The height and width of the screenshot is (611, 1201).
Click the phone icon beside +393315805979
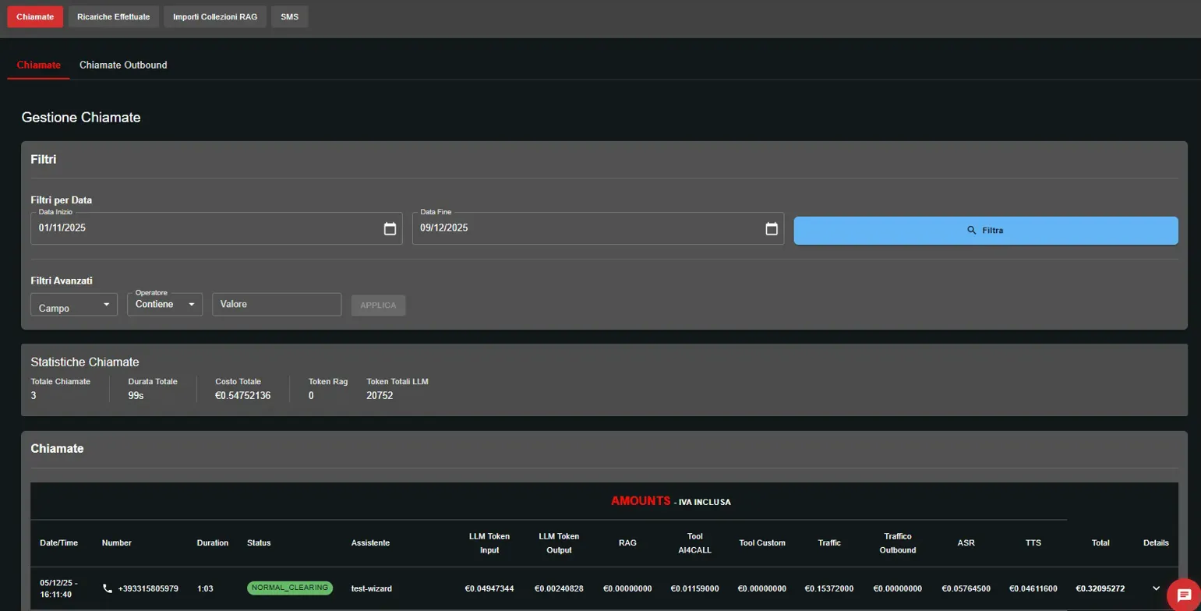point(108,588)
